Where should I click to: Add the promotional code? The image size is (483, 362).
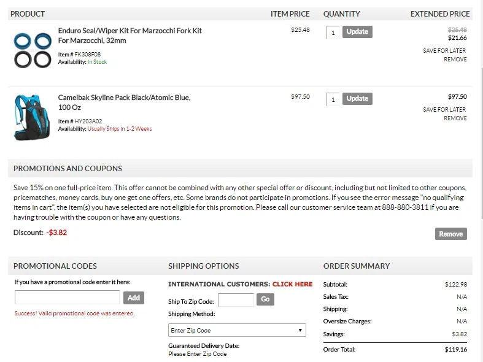point(134,298)
